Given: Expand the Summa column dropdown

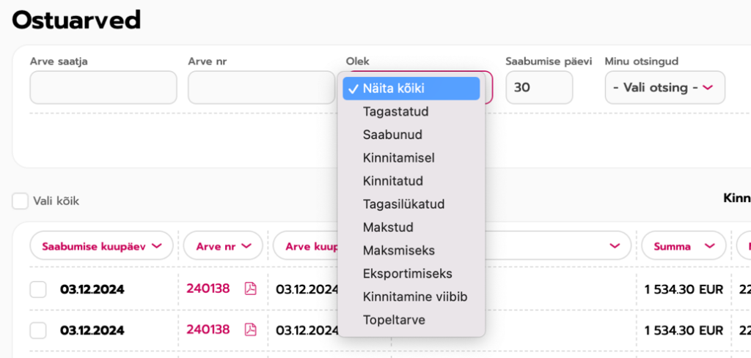Looking at the screenshot, I should pos(684,246).
